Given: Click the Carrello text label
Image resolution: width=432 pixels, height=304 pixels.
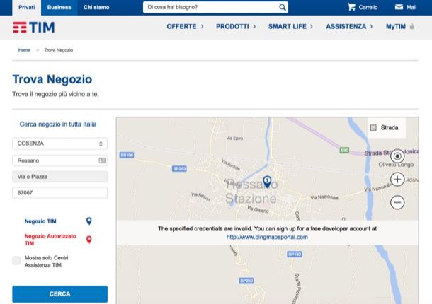Looking at the screenshot, I should click(x=368, y=8).
